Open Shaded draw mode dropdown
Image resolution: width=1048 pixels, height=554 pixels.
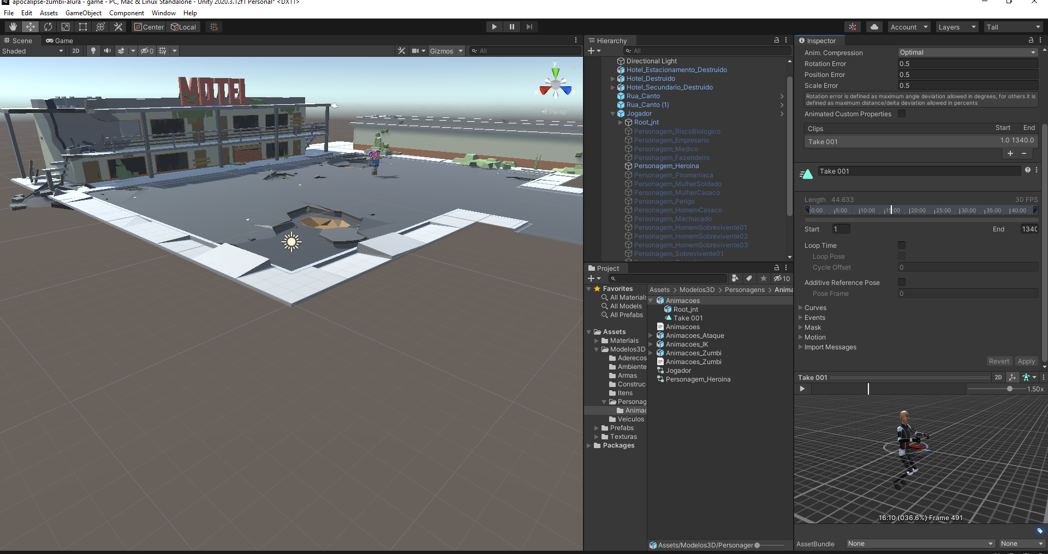pos(33,51)
